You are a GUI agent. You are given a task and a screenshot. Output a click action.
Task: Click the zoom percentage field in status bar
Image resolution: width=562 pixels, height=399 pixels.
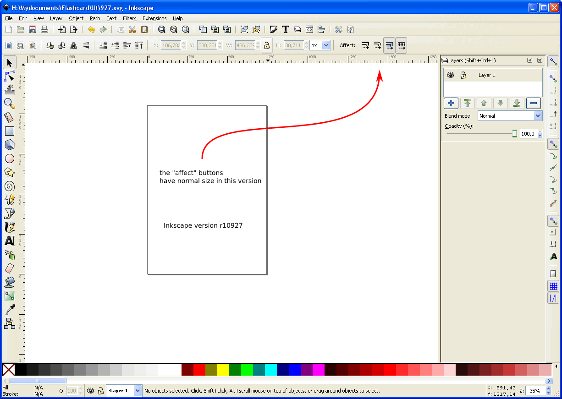click(536, 391)
